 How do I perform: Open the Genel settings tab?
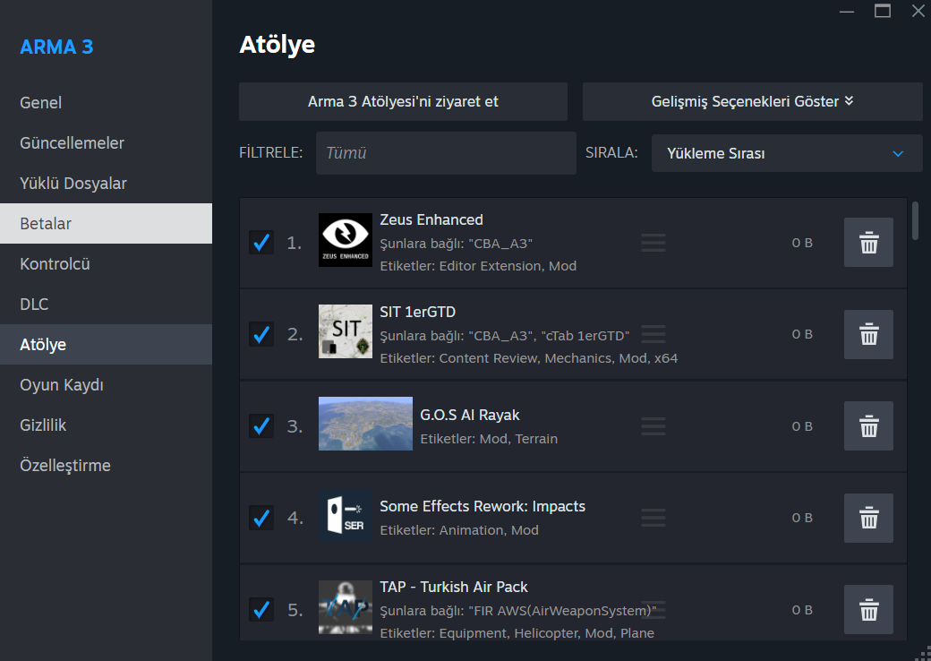click(106, 103)
